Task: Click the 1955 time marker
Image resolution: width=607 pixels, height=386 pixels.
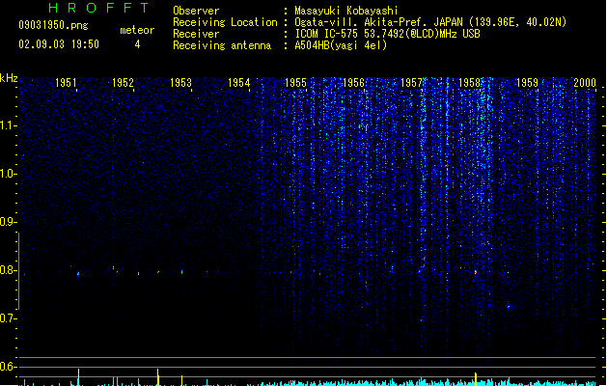Action: (x=295, y=83)
